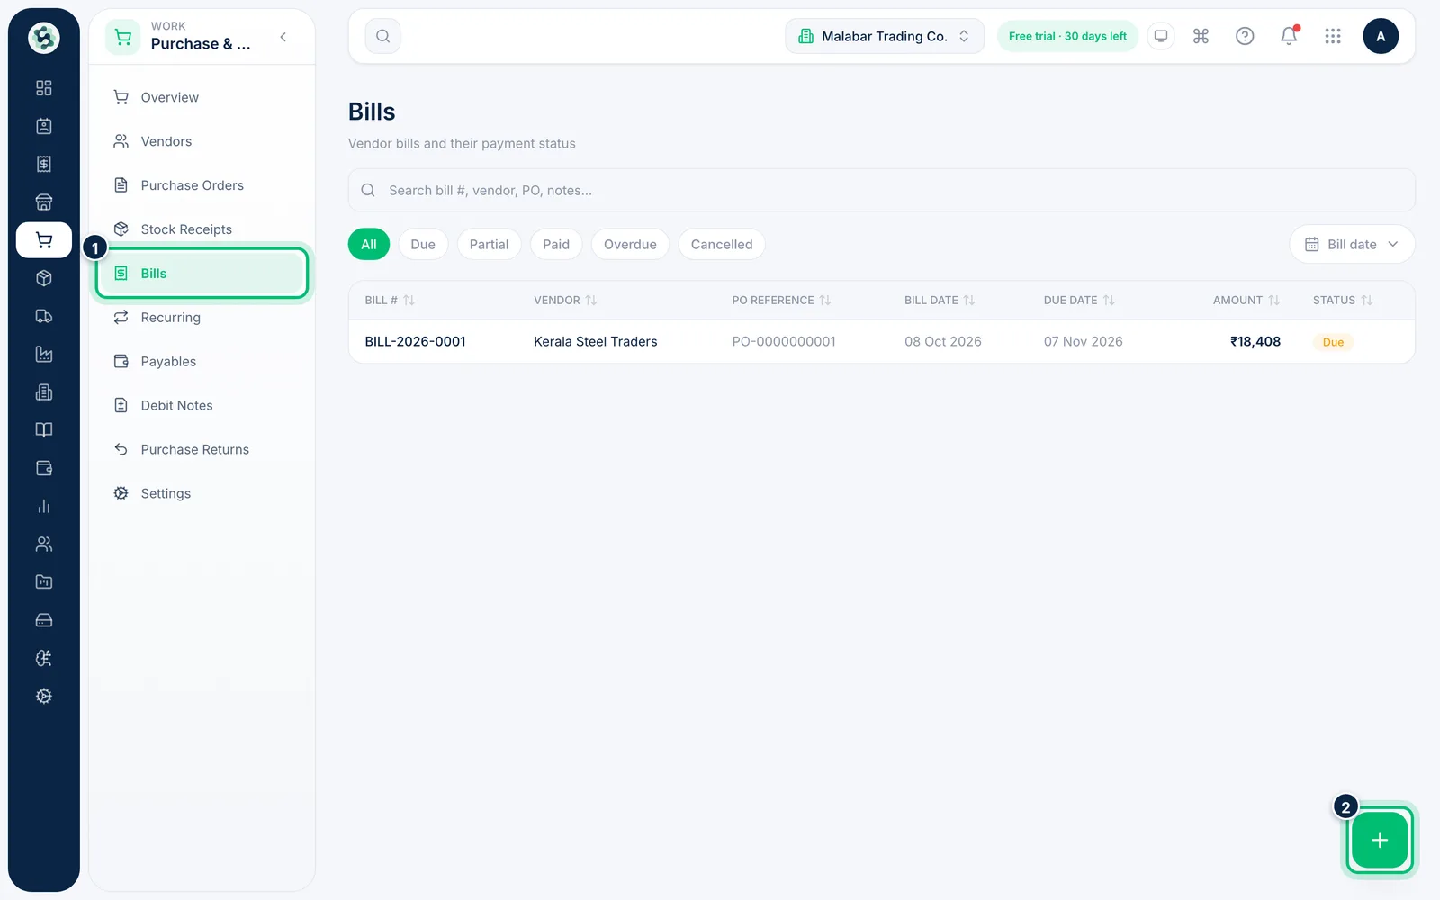
Task: Open the command shortcut icon in top bar
Action: (x=1201, y=36)
